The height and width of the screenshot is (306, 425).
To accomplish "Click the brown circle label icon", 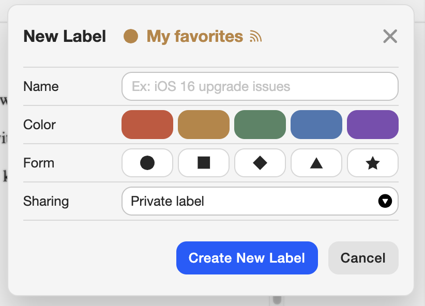I will click(x=131, y=37).
